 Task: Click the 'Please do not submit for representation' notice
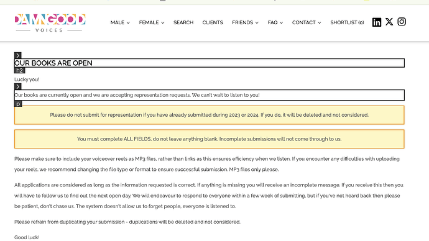(x=210, y=115)
